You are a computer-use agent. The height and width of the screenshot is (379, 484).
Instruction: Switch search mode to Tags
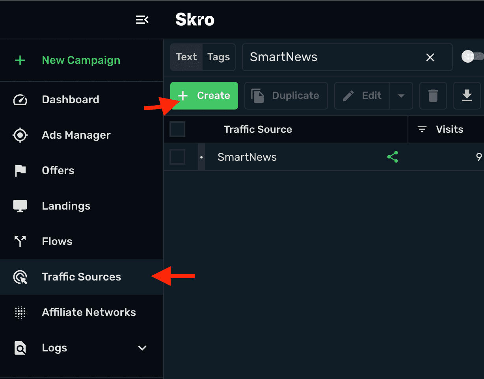219,57
